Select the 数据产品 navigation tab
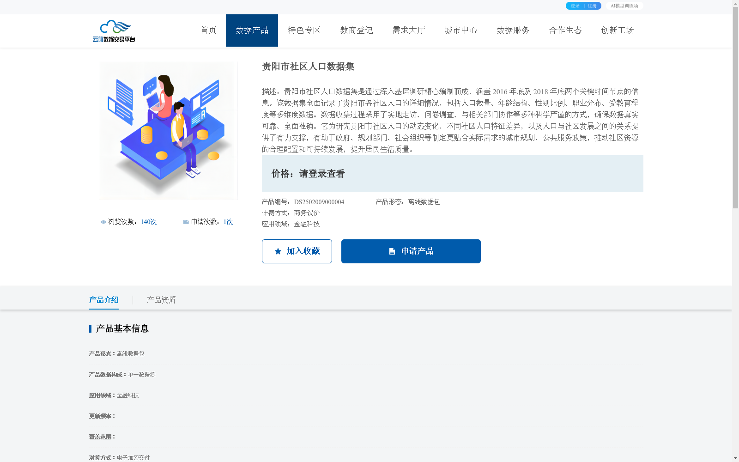This screenshot has height=462, width=739. pyautogui.click(x=252, y=30)
